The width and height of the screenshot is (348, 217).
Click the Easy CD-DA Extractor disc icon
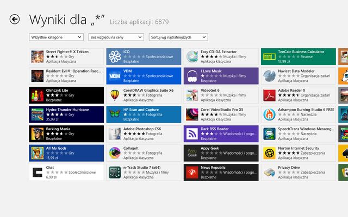pyautogui.click(x=192, y=56)
